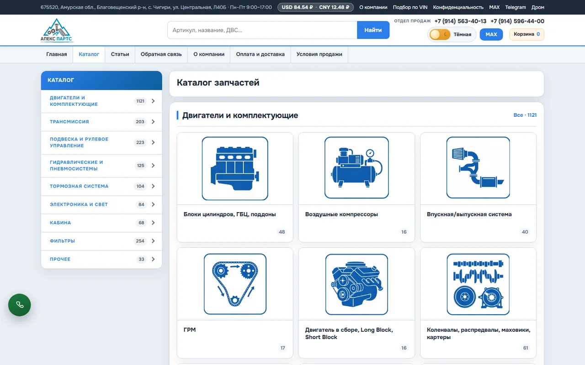Click count badge 254 beside Фильтры

coord(140,241)
